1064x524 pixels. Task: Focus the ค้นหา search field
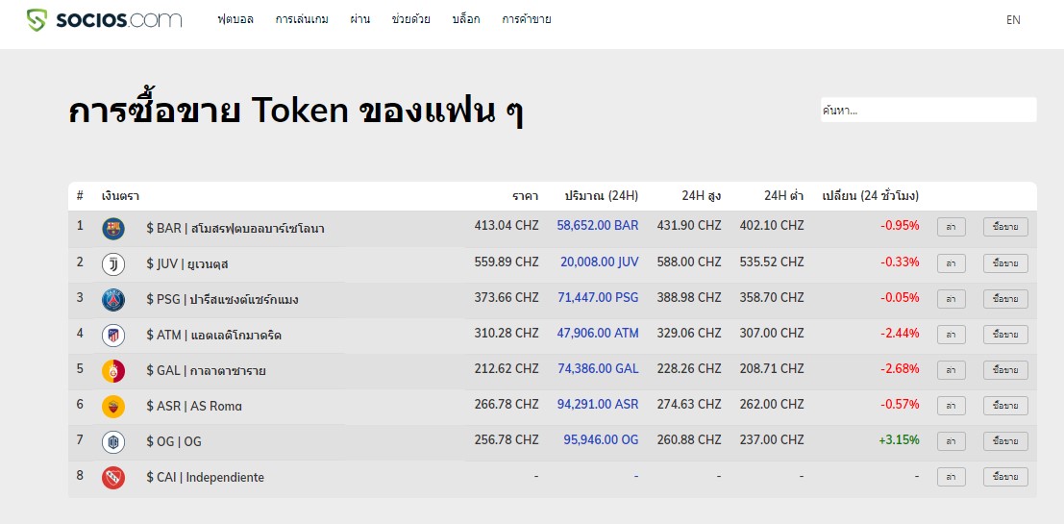(928, 110)
